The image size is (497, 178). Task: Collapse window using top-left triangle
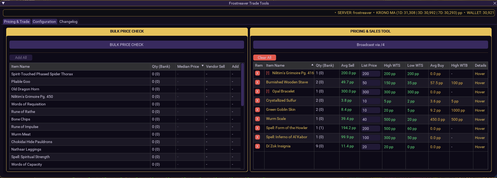3,3
